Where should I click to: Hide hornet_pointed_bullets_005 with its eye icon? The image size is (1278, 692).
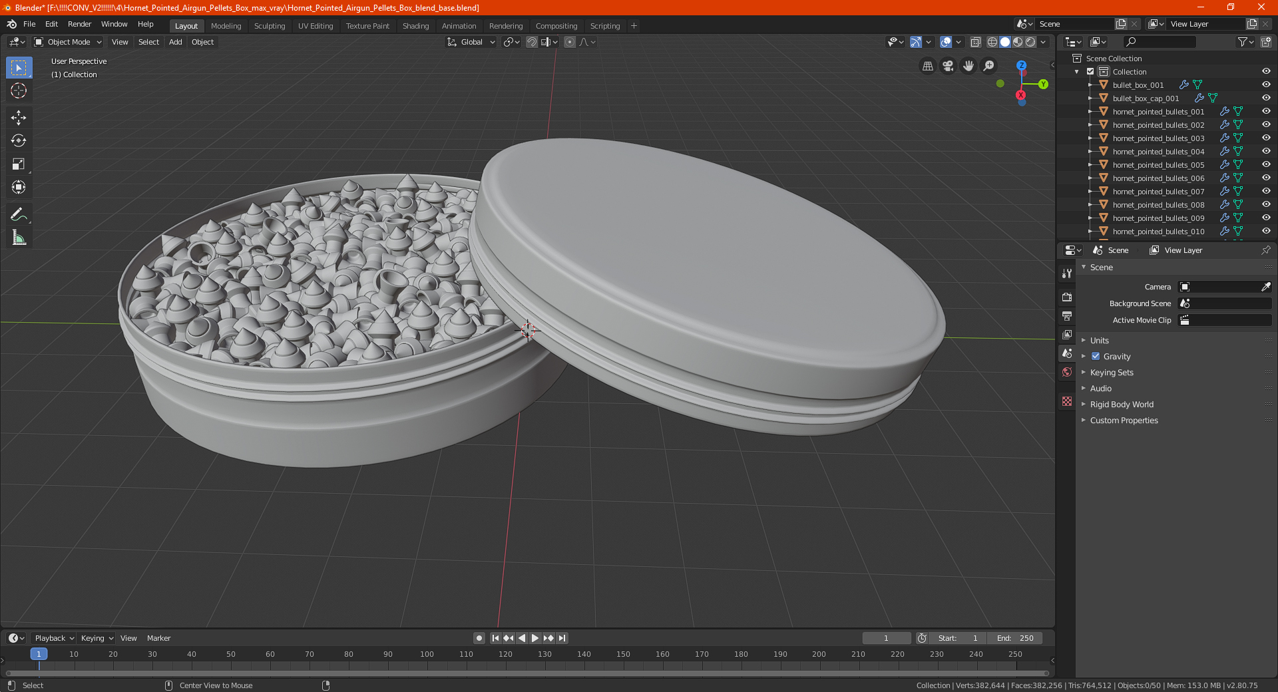1266,164
